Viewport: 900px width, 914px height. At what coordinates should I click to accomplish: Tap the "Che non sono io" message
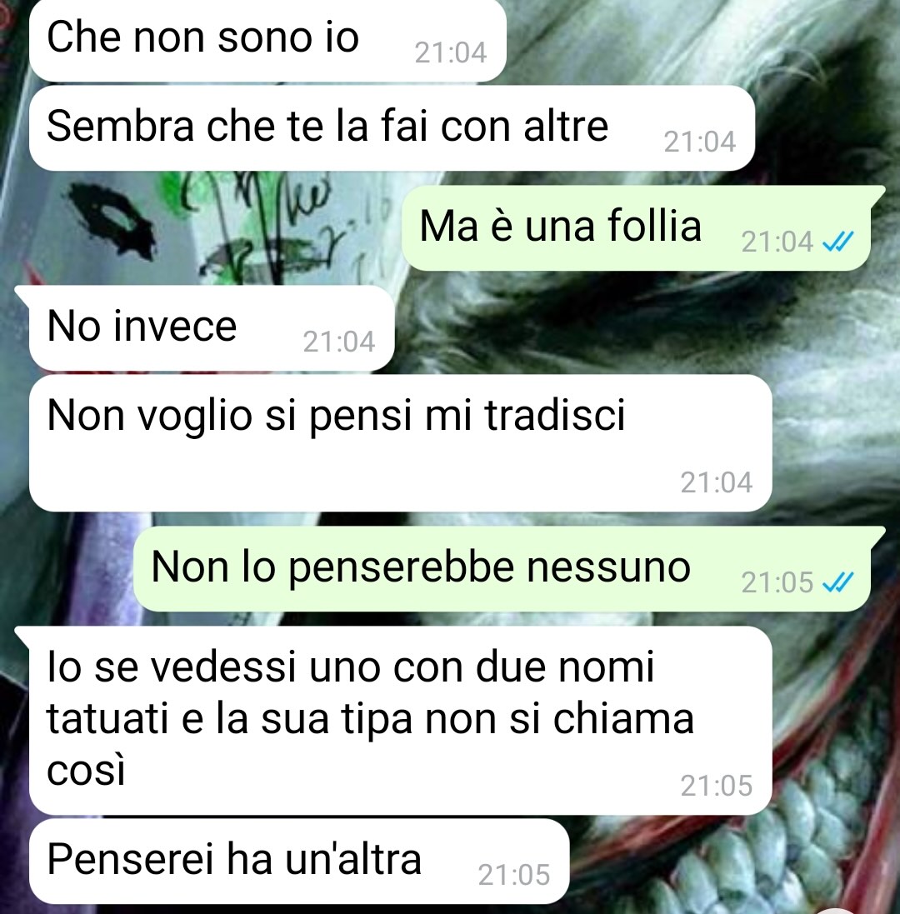(267, 40)
